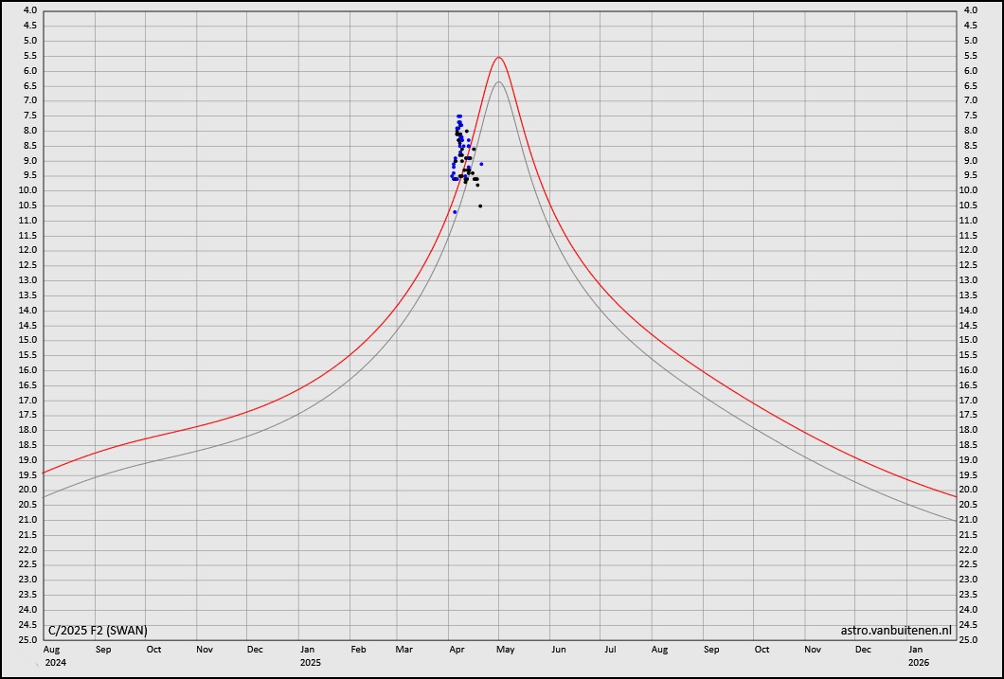Select the Feb month label
The image size is (1004, 679).
coord(358,650)
